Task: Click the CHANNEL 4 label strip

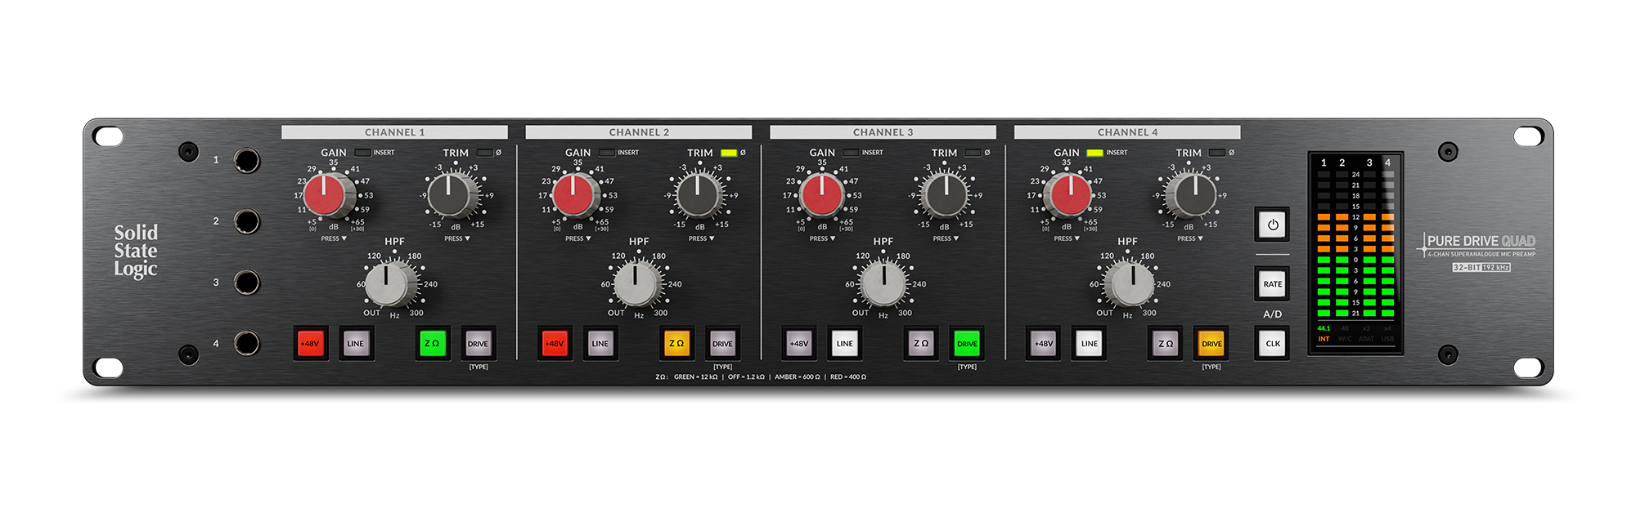Action: pos(1127,132)
